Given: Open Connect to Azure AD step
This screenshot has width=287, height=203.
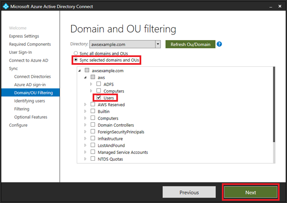Looking at the screenshot, I should (x=29, y=60).
